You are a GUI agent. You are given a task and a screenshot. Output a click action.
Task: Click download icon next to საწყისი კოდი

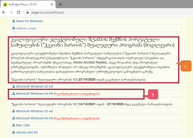coord(13,28)
